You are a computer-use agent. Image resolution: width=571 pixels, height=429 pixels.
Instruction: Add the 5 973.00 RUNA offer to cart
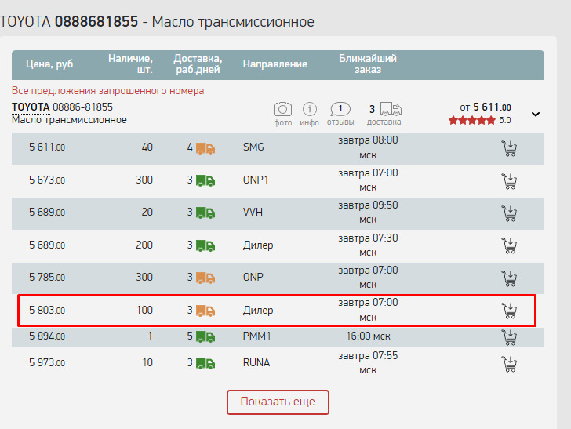point(509,364)
